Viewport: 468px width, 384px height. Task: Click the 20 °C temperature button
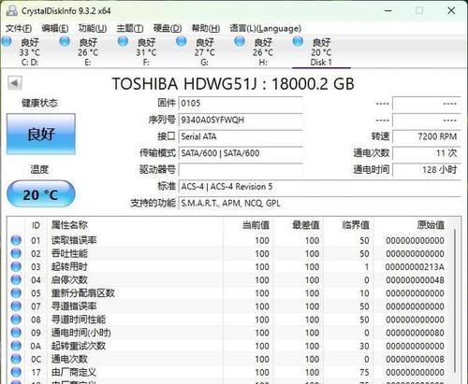pos(41,194)
